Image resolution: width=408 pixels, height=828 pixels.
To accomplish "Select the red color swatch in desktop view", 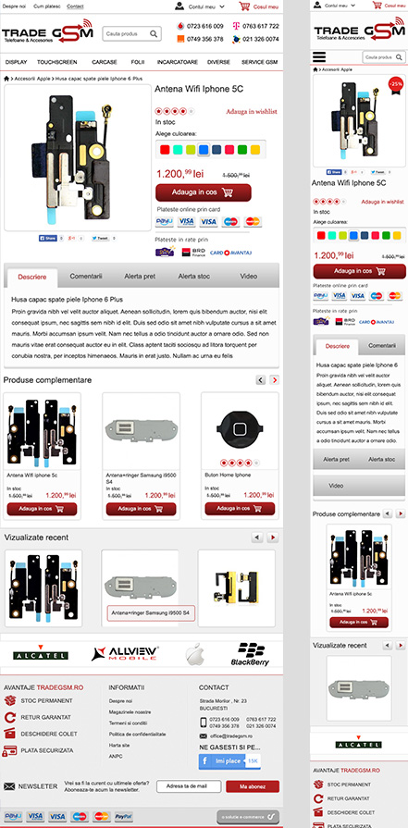I will point(165,150).
